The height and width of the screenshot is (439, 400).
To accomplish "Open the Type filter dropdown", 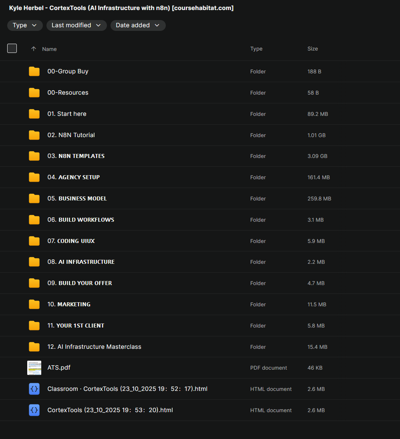I will (x=25, y=26).
